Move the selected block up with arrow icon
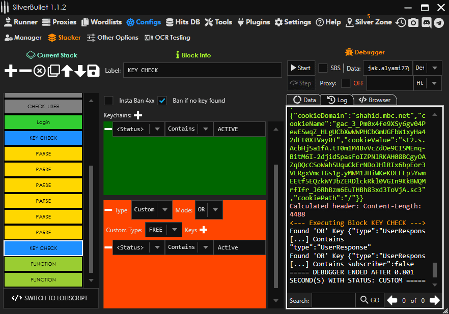This screenshot has height=314, width=449. [x=67, y=71]
